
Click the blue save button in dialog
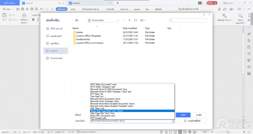click(x=183, y=115)
